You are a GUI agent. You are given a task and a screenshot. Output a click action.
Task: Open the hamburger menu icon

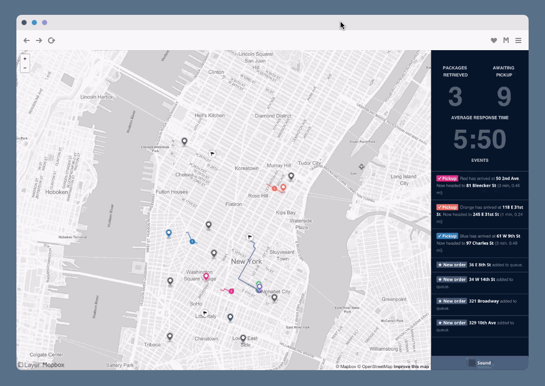(x=518, y=40)
